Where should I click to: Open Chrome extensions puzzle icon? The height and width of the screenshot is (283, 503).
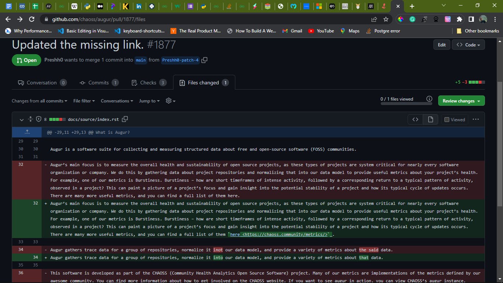click(x=459, y=19)
